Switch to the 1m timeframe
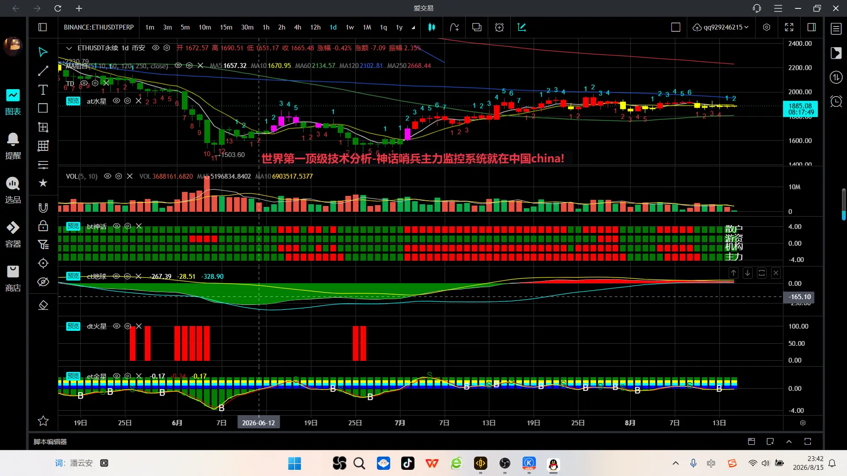This screenshot has width=847, height=476. [x=150, y=27]
